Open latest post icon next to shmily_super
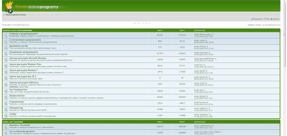Image resolution: width=287 pixels, height=136 pixels. (212, 34)
